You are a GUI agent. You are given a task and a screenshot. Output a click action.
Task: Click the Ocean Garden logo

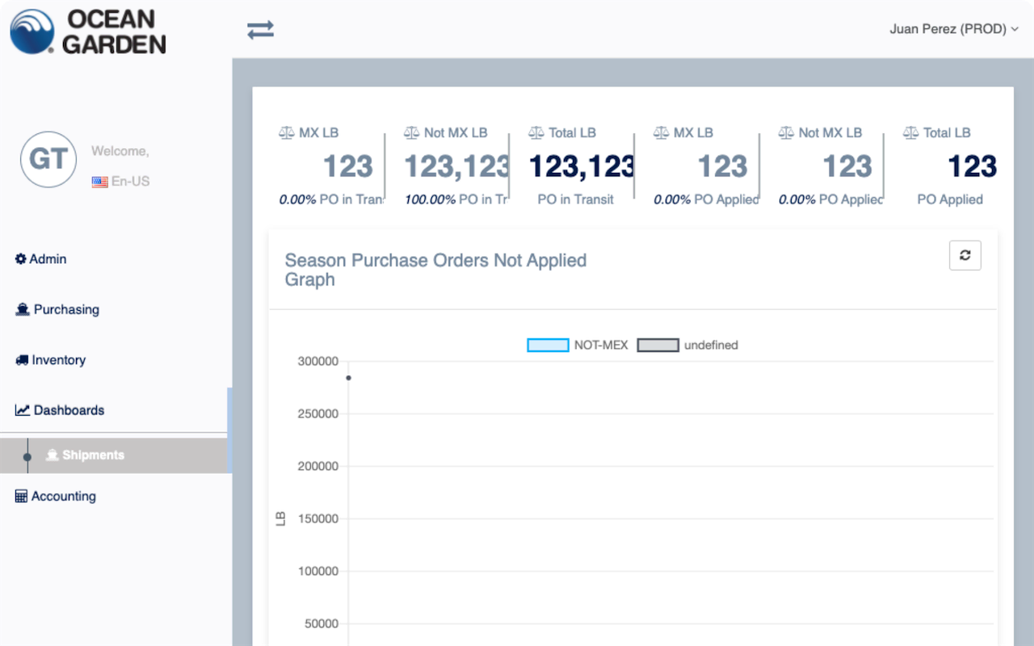(88, 31)
